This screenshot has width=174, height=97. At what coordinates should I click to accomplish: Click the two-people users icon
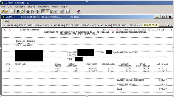[62, 11]
